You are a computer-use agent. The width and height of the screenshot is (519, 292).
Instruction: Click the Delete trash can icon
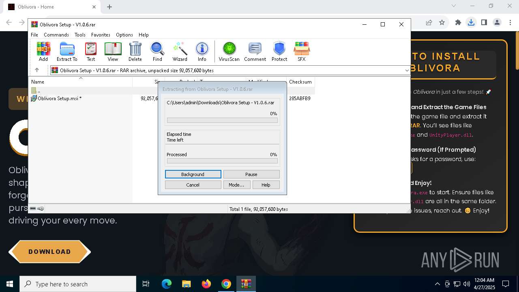tap(135, 51)
